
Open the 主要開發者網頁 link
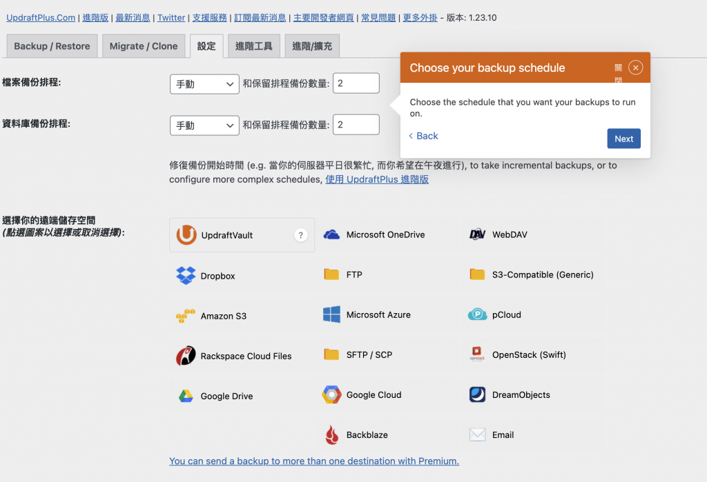pyautogui.click(x=323, y=17)
